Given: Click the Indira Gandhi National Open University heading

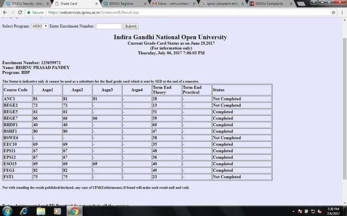Looking at the screenshot, I should tap(170, 37).
